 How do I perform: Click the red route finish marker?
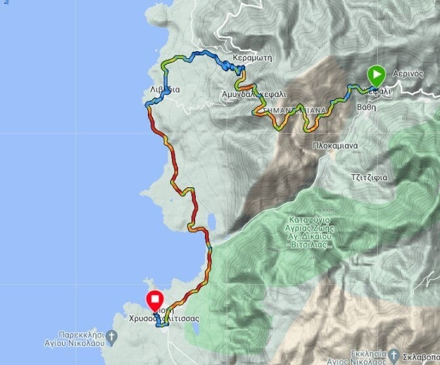155,301
